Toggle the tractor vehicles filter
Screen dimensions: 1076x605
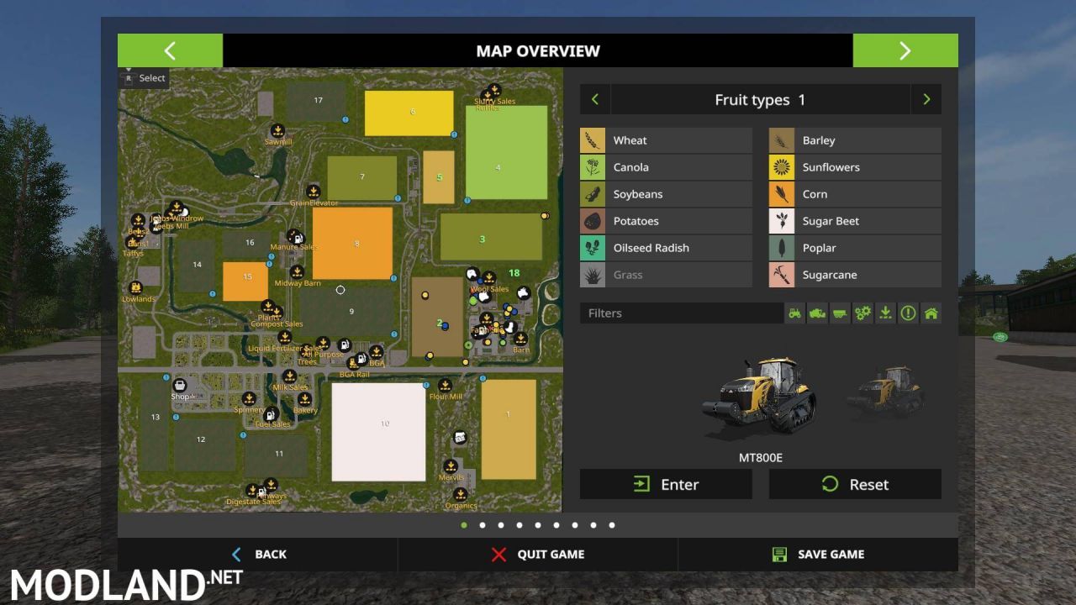(x=794, y=313)
